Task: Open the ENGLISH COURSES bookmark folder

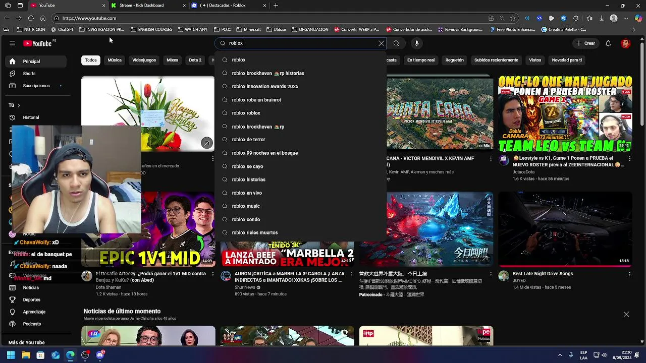Action: [x=151, y=30]
